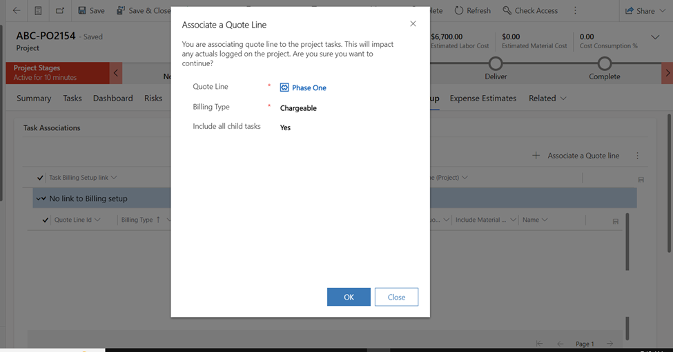Viewport: 673px width, 352px height.
Task: Close the Associate a Quote Line dialog
Action: point(413,23)
